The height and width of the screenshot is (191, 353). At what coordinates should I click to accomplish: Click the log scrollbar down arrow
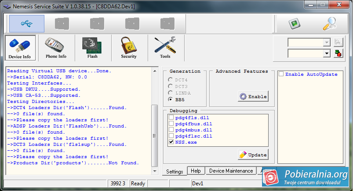(x=155, y=171)
